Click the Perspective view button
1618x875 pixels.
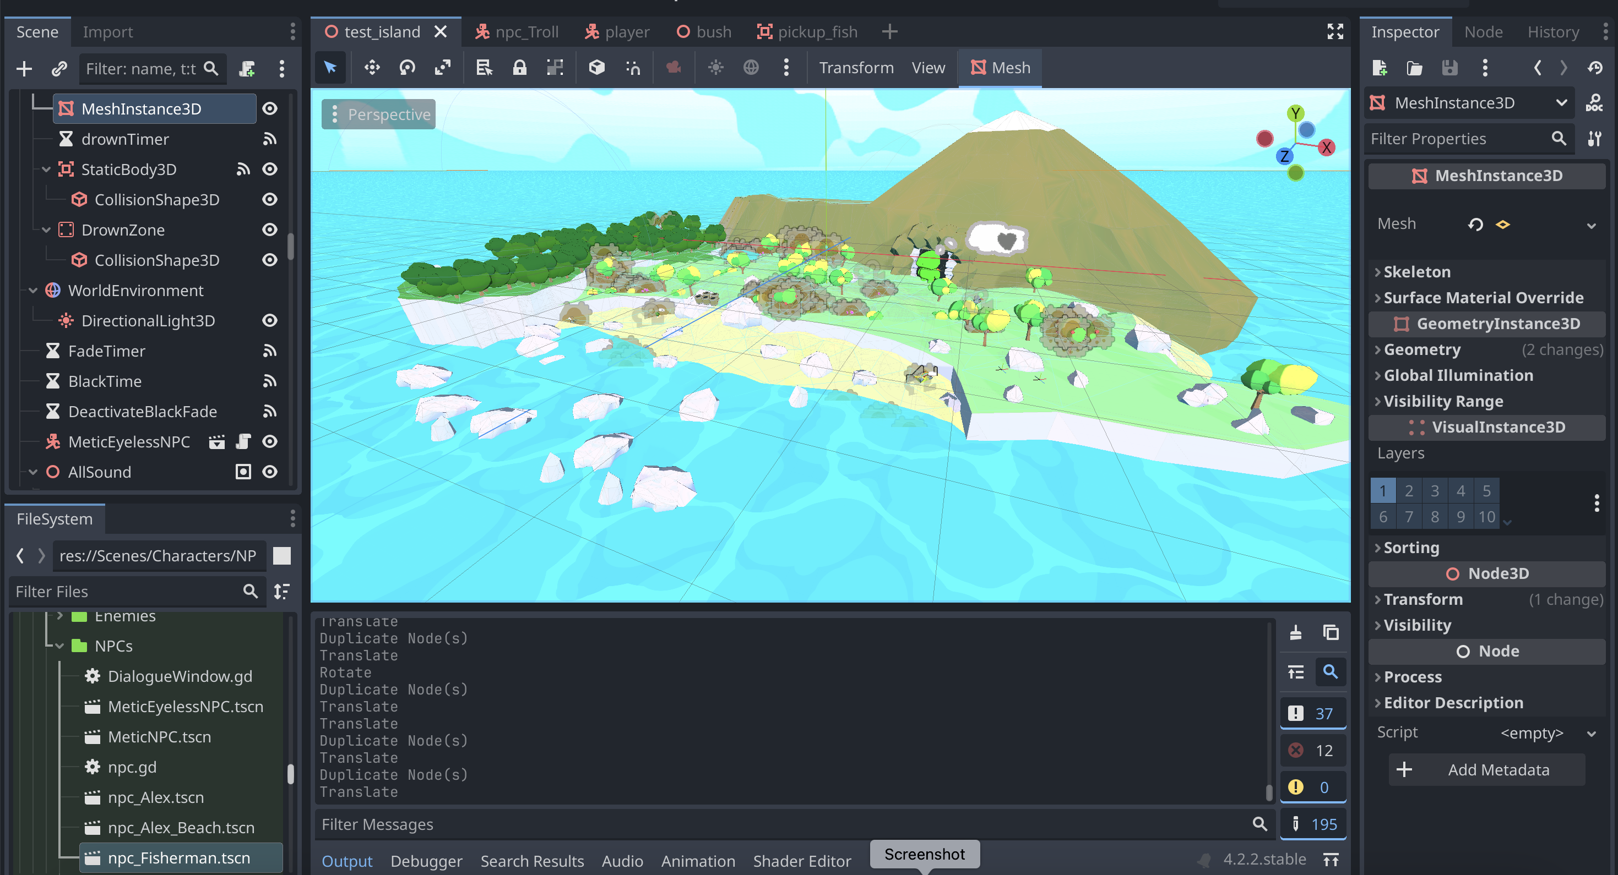click(379, 114)
